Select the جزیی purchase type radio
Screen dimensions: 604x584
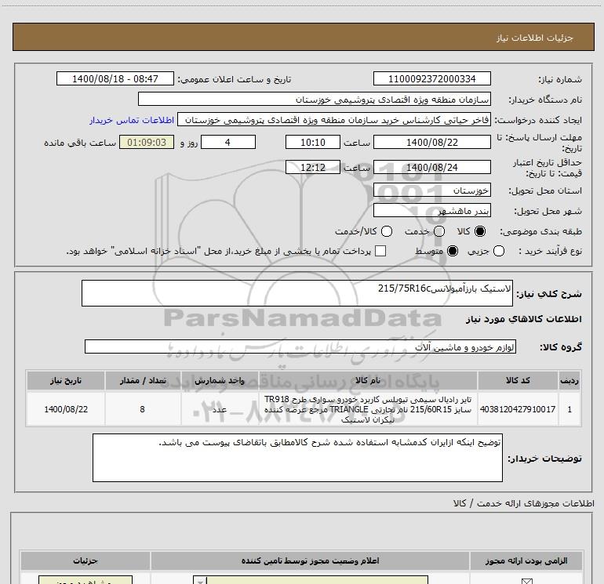click(x=499, y=251)
